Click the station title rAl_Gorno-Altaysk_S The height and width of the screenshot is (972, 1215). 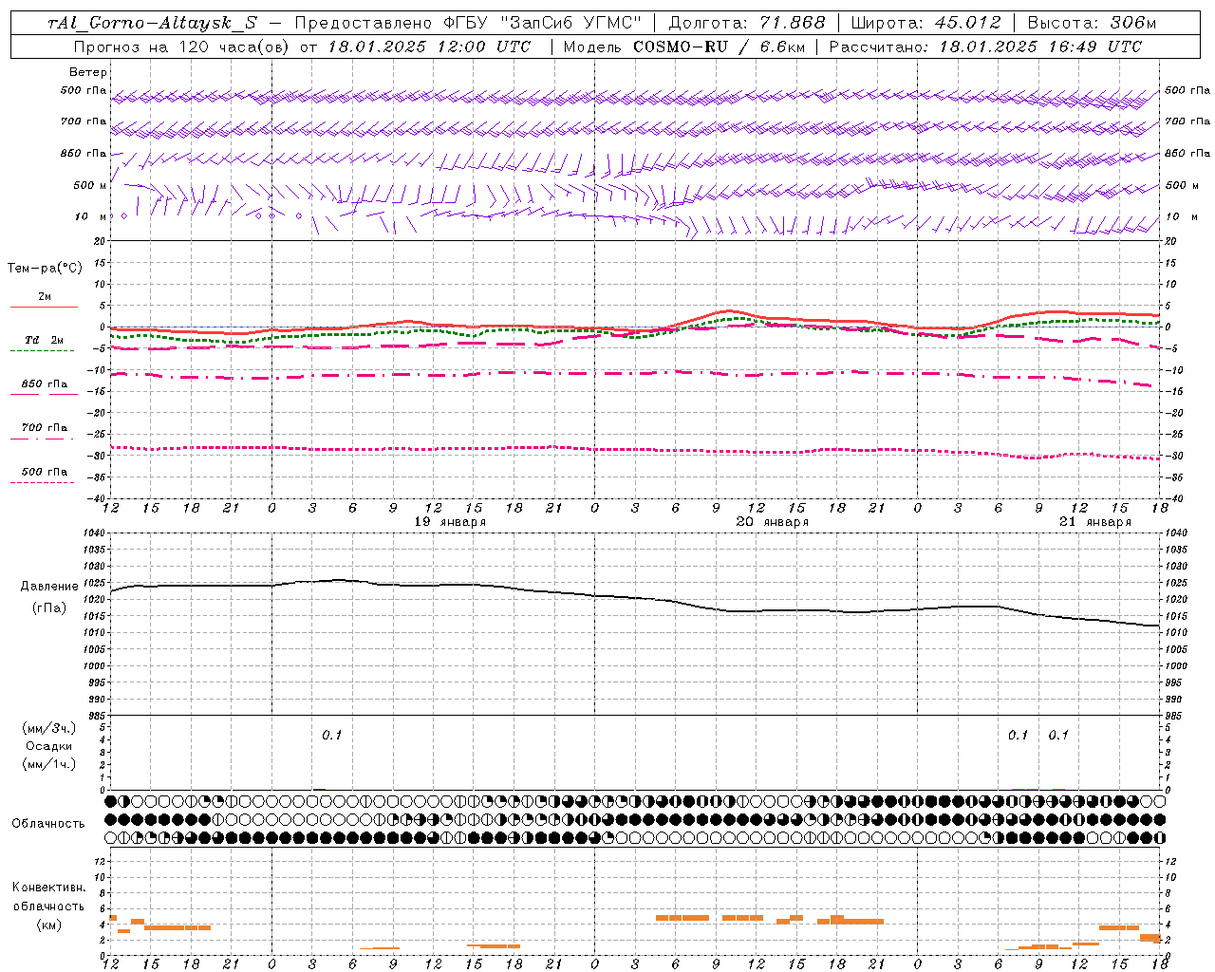point(152,24)
